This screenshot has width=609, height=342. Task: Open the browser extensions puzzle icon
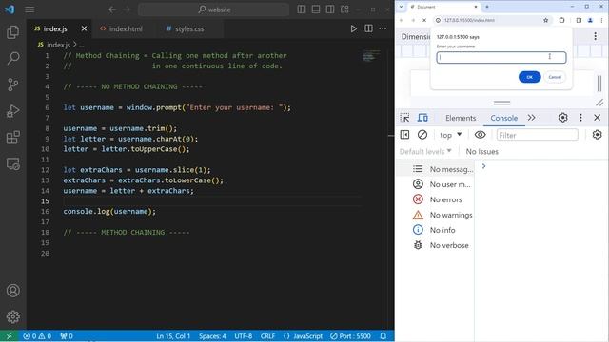(561, 20)
